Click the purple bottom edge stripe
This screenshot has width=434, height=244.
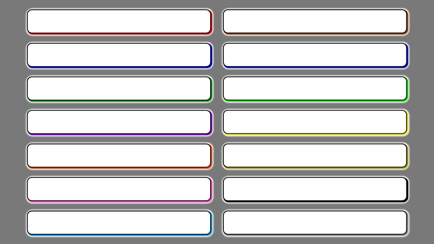click(x=120, y=135)
